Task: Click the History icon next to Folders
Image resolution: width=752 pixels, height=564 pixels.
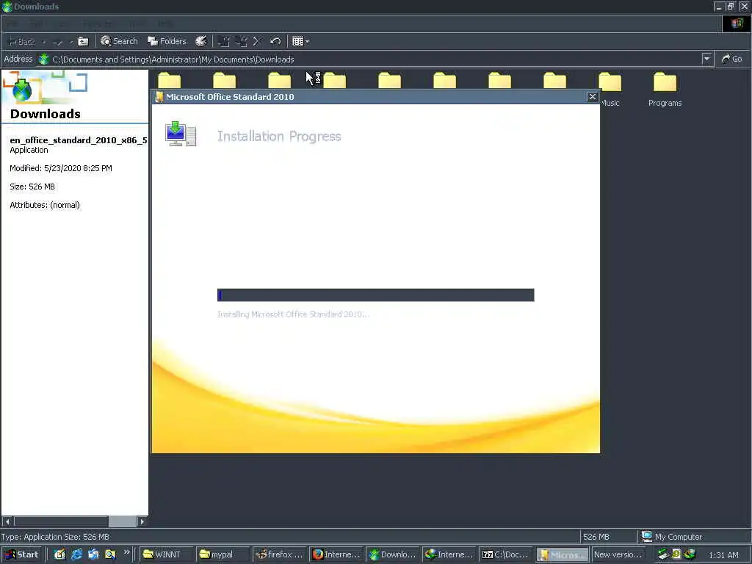Action: [x=201, y=42]
